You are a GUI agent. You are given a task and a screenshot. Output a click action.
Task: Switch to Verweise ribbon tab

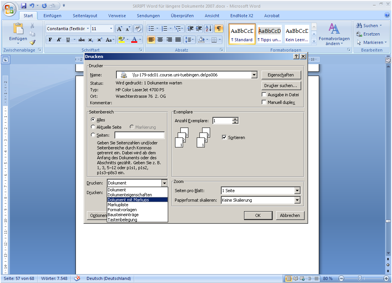(x=117, y=16)
